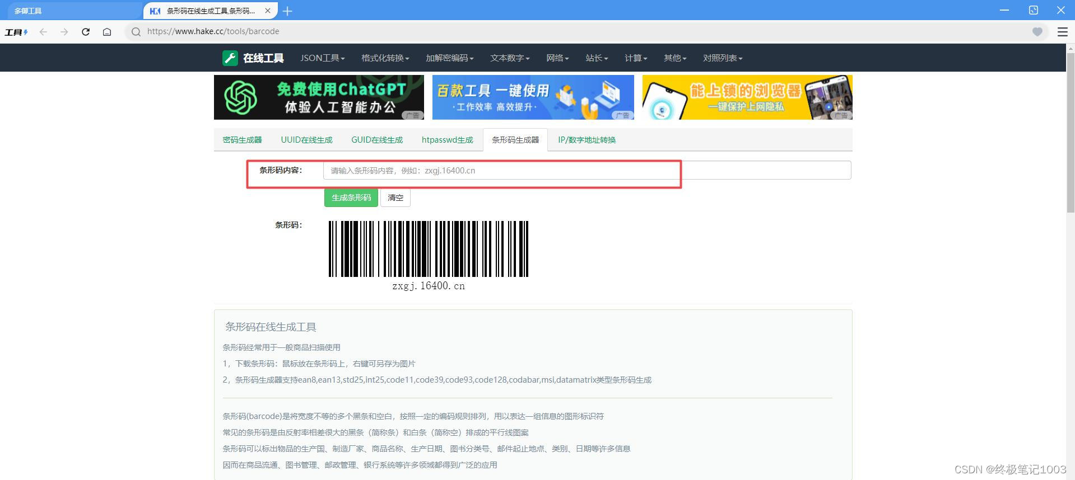Open the free ChatGPT banner ad
The width and height of the screenshot is (1075, 480).
coord(319,97)
